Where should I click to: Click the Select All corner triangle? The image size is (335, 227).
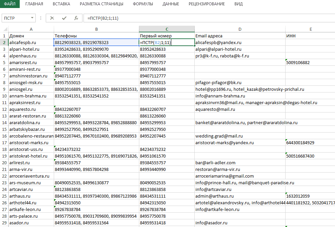point(5,29)
